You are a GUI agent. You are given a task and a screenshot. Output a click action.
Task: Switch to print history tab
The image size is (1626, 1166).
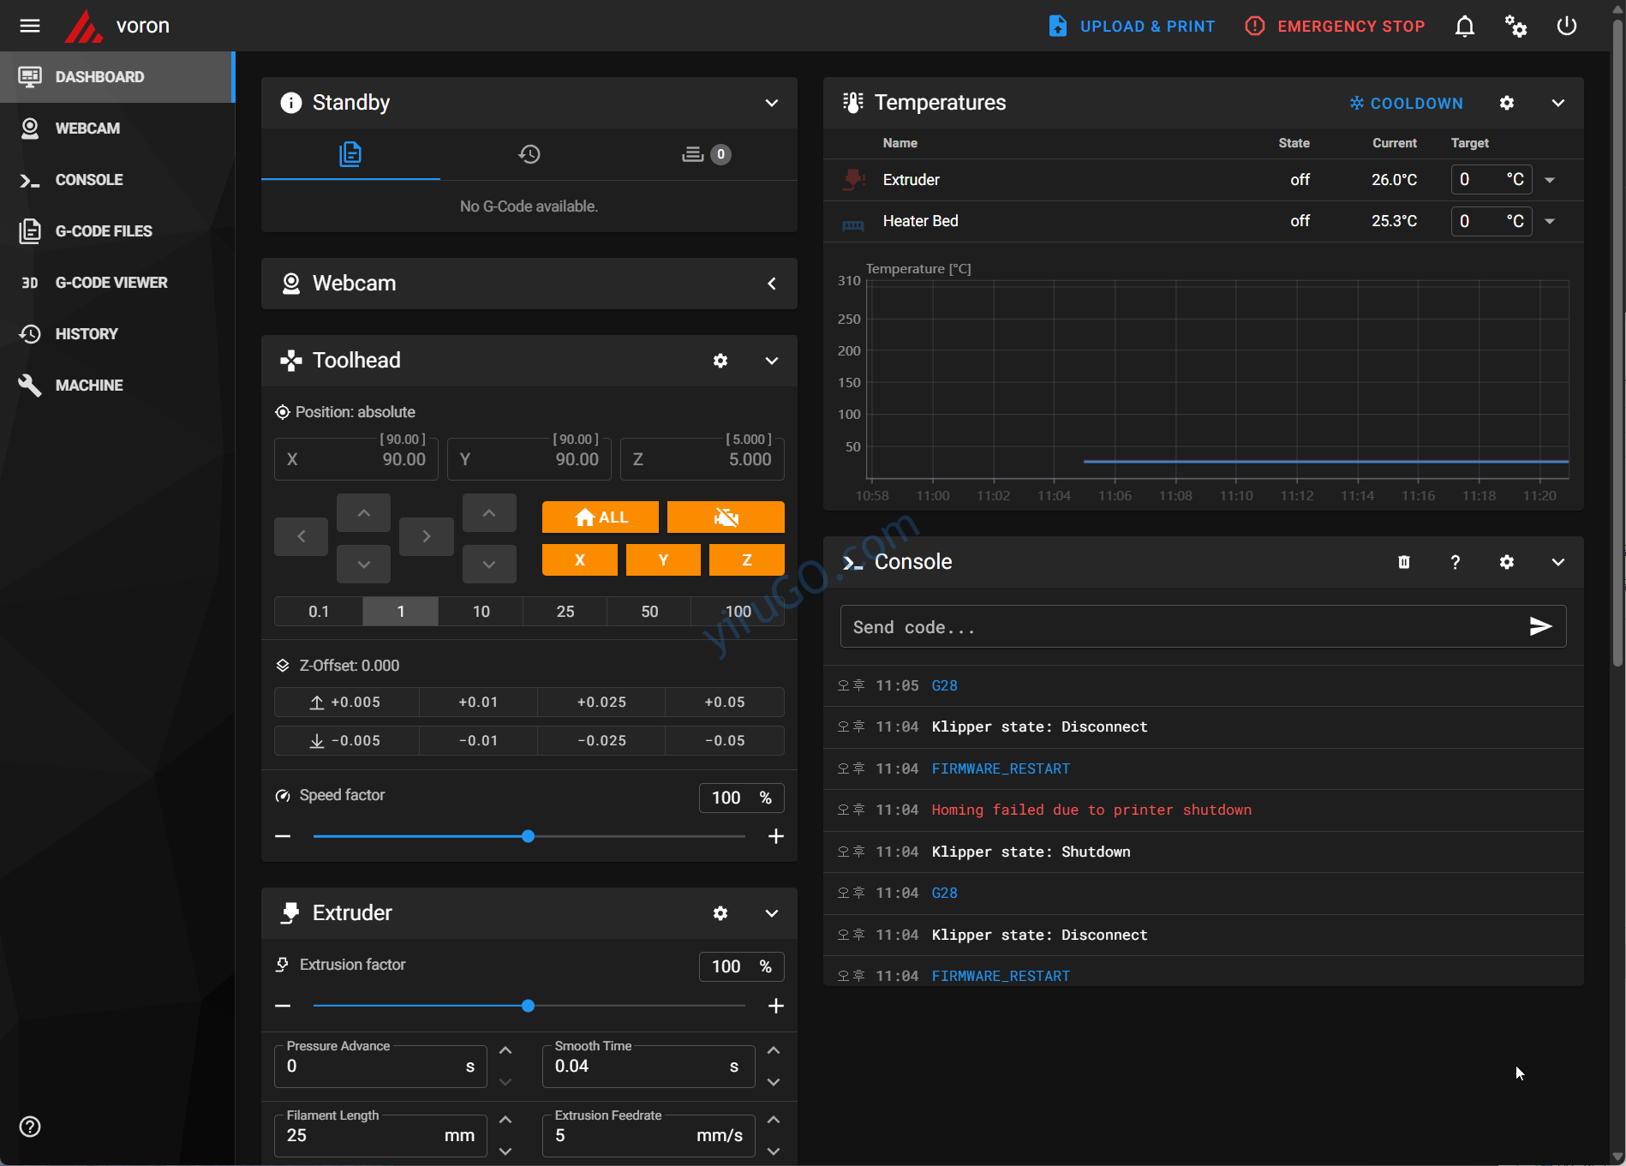point(529,154)
